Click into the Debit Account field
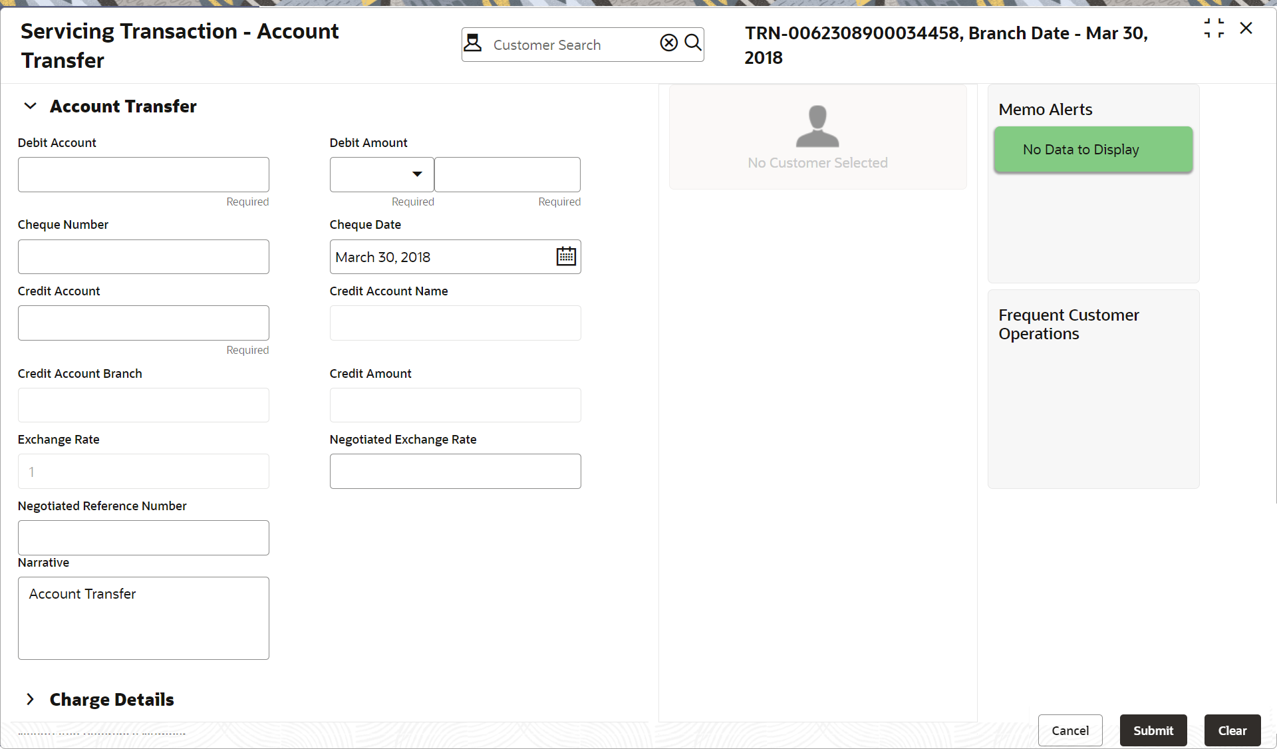This screenshot has height=749, width=1277. click(143, 174)
